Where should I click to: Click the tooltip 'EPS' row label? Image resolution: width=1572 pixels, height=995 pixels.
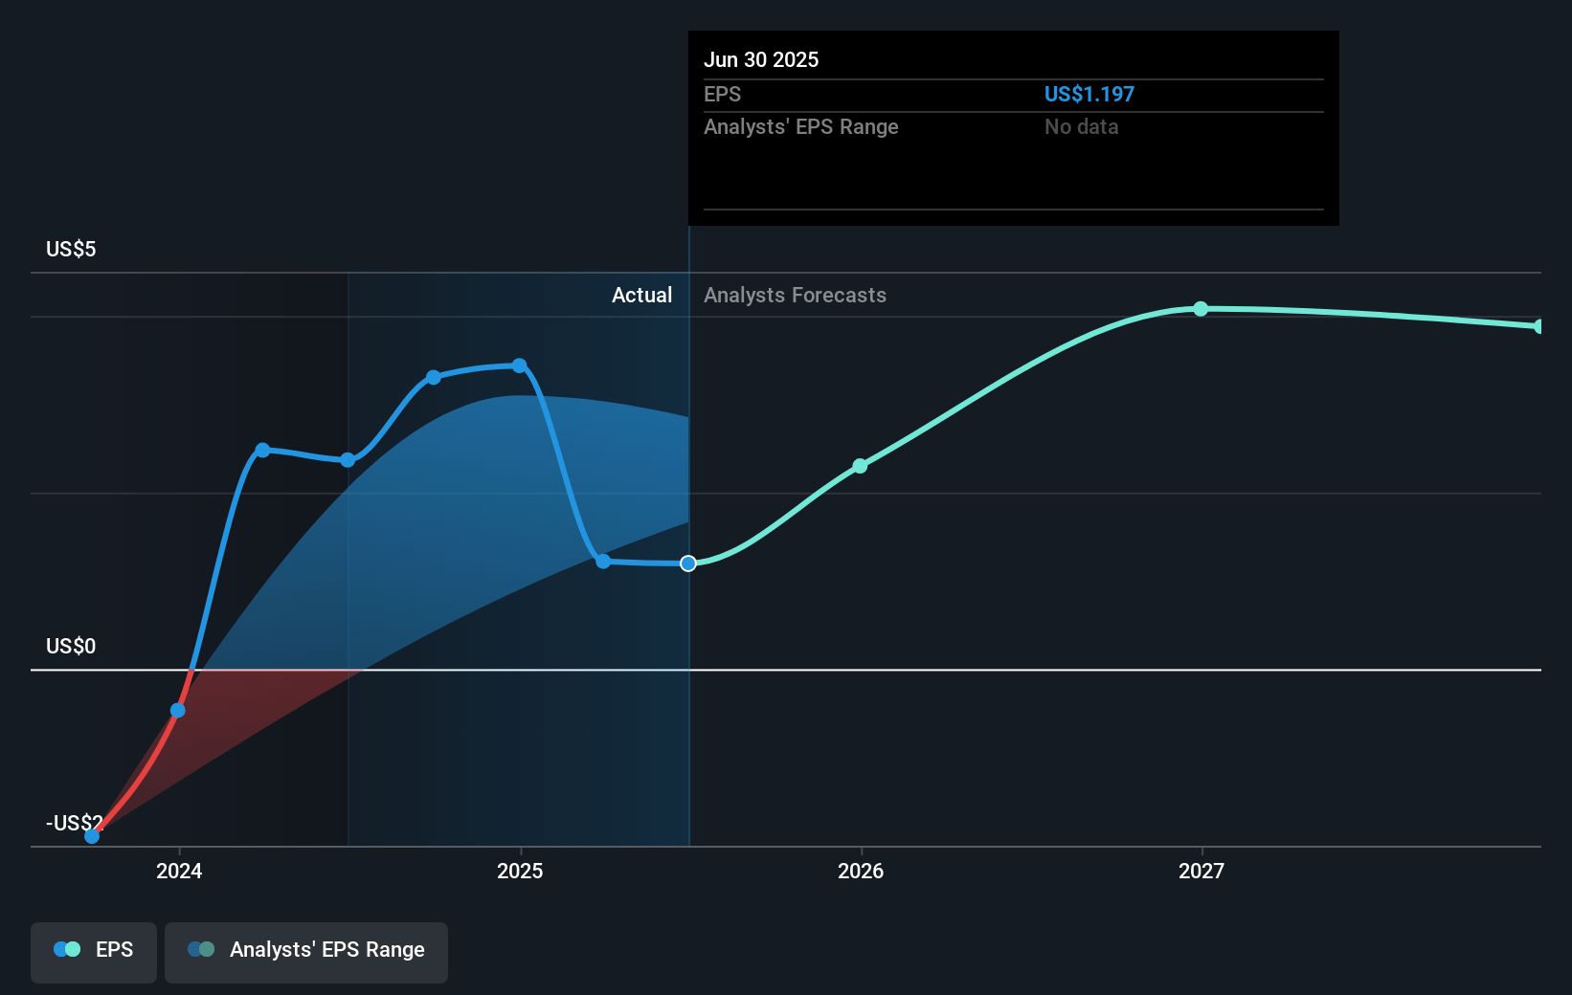[x=723, y=94]
